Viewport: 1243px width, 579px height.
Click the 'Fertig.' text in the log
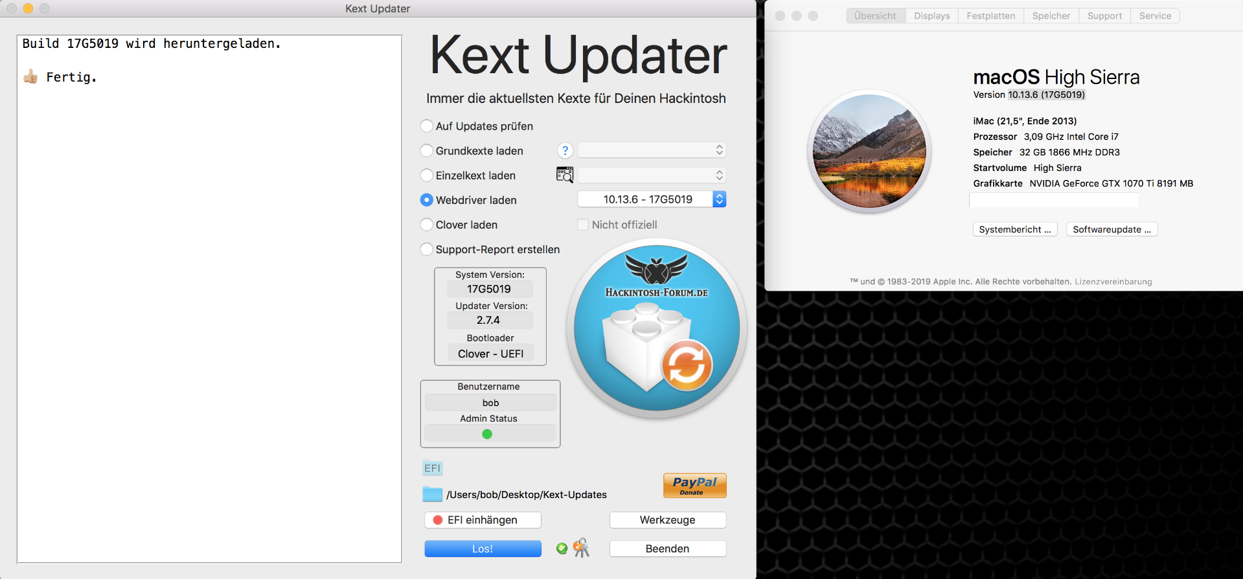(71, 77)
